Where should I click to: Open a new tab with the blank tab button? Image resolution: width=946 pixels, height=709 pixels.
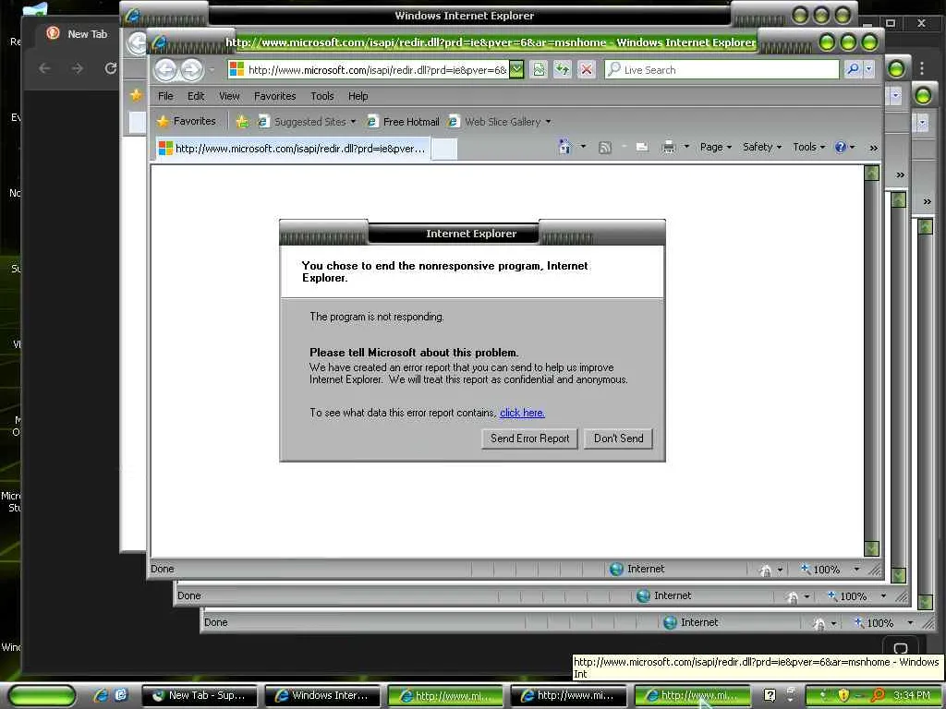[x=444, y=149]
